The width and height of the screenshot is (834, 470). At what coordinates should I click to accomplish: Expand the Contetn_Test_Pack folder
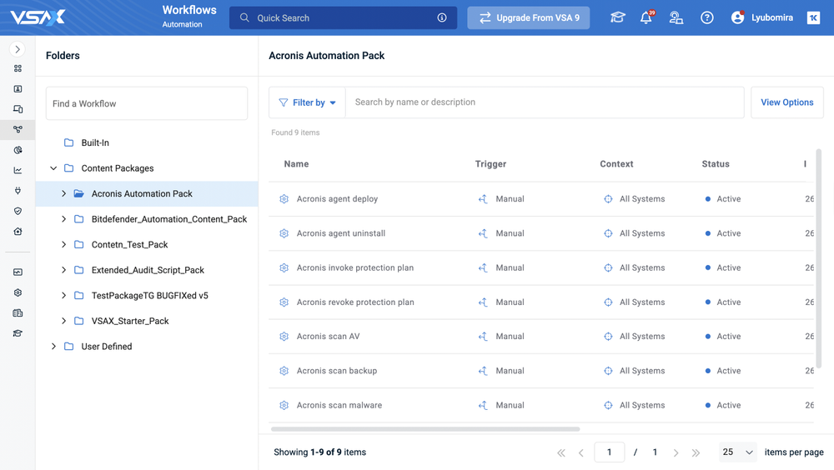point(63,244)
